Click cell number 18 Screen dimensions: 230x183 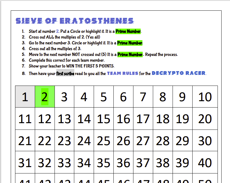(x=163, y=119)
